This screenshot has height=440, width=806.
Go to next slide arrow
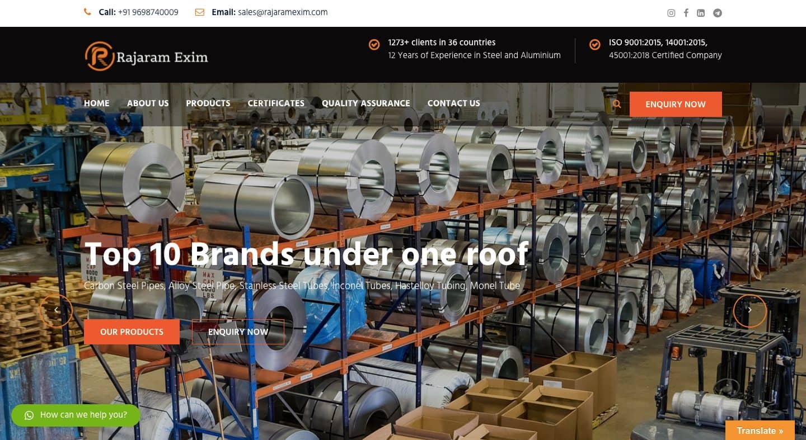749,310
